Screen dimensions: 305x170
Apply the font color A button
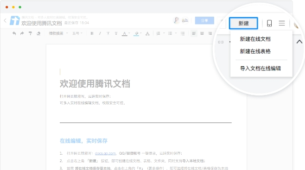point(125,34)
